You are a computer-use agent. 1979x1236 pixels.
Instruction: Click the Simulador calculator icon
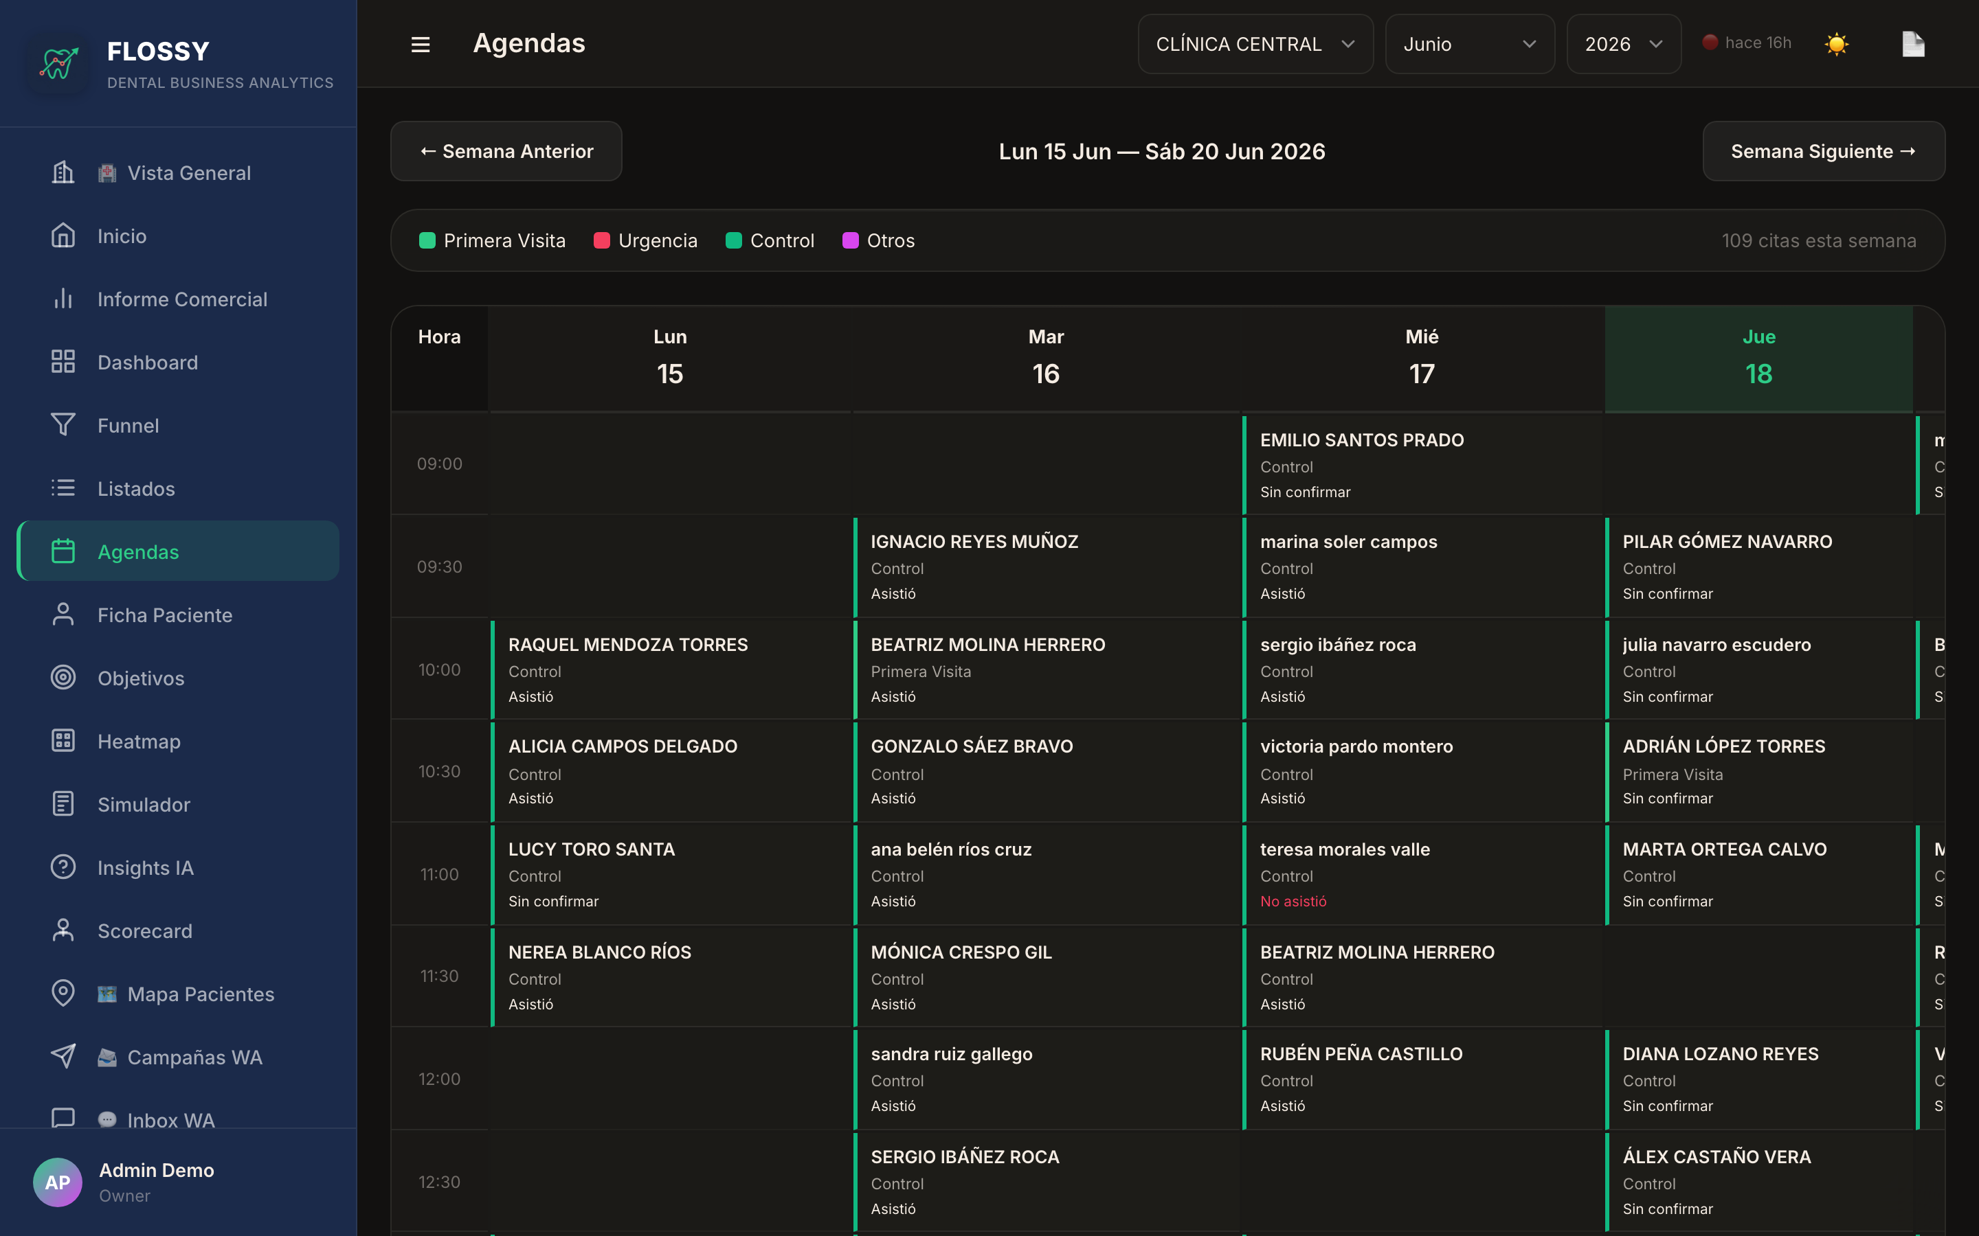point(63,803)
